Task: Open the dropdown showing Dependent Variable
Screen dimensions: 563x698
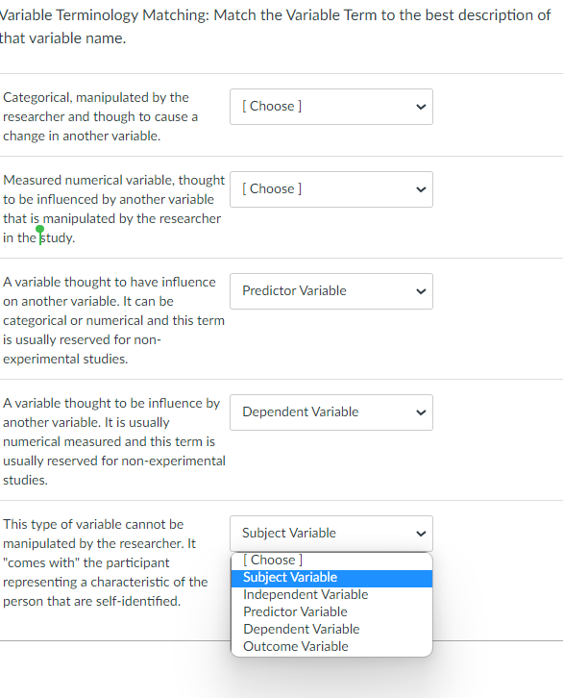Action: click(x=331, y=412)
